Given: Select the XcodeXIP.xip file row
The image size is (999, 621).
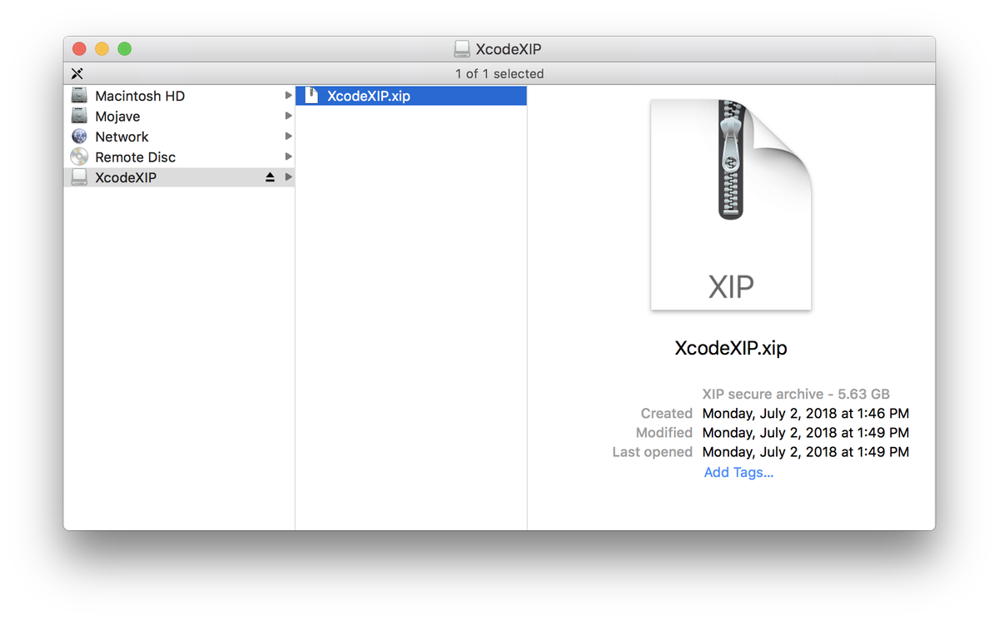Looking at the screenshot, I should [411, 96].
